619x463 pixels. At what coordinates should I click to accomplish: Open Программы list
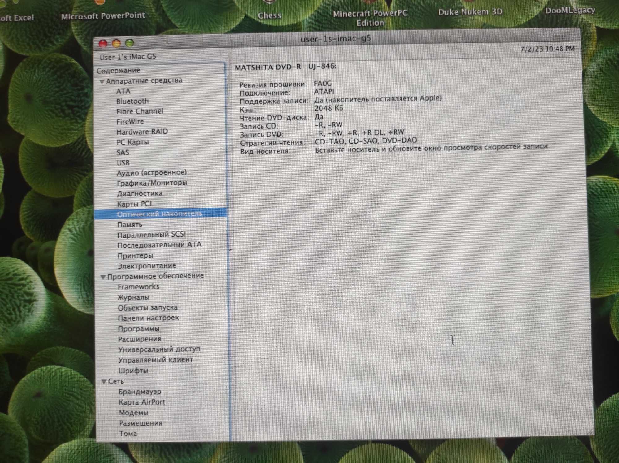pyautogui.click(x=139, y=328)
